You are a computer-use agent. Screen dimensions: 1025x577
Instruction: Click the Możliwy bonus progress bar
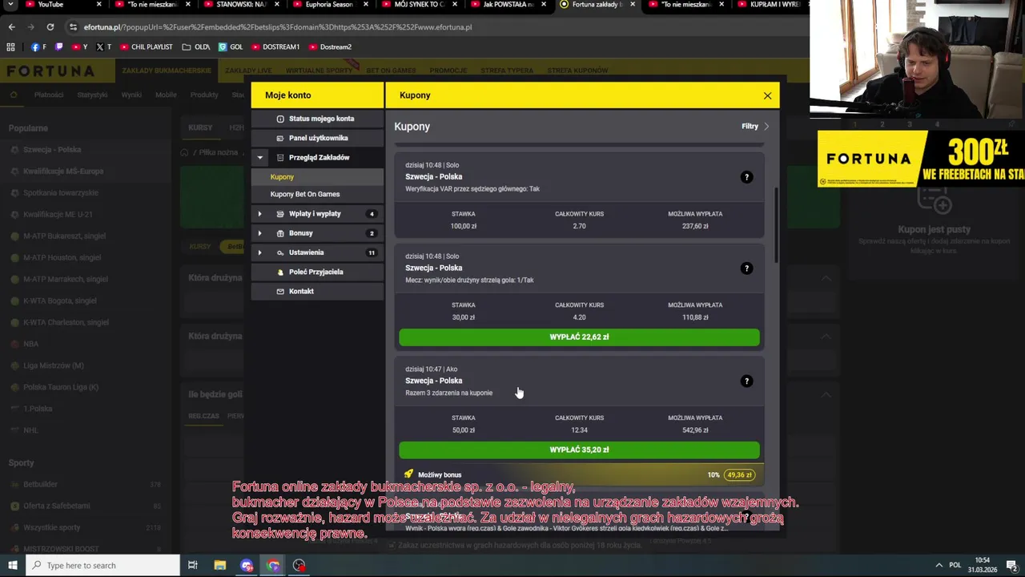[x=579, y=475]
